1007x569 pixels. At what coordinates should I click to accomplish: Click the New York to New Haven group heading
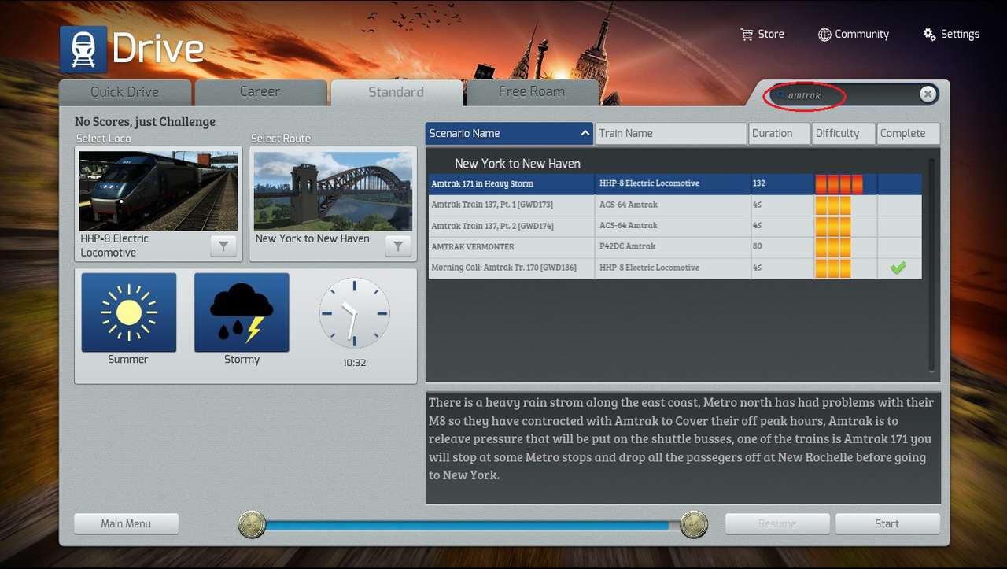[518, 164]
